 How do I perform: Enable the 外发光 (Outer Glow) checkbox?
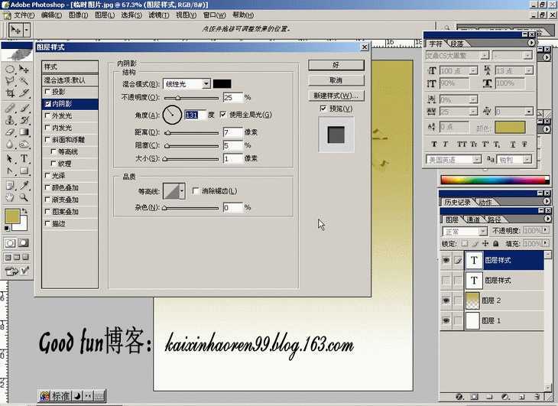(48, 116)
